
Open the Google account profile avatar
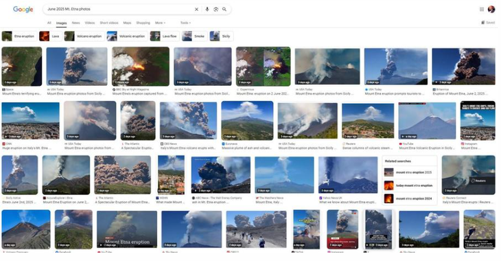point(491,10)
